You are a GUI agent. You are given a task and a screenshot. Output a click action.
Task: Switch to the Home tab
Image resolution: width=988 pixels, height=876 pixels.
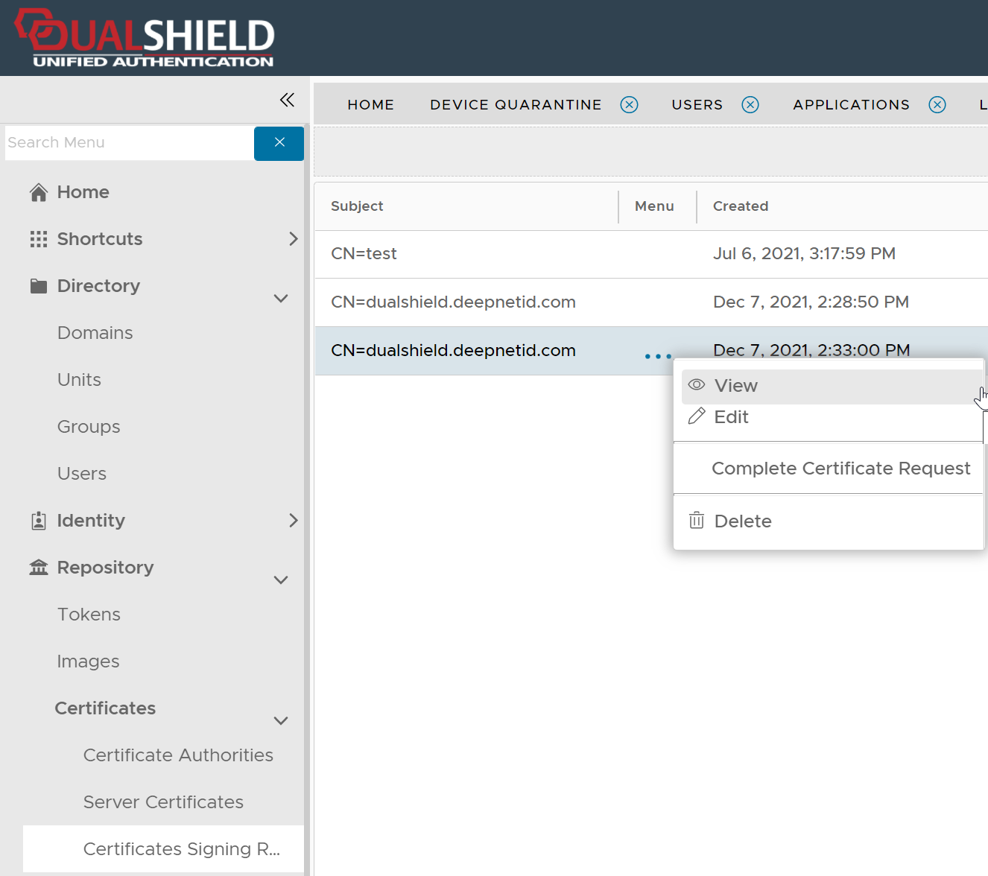coord(371,105)
